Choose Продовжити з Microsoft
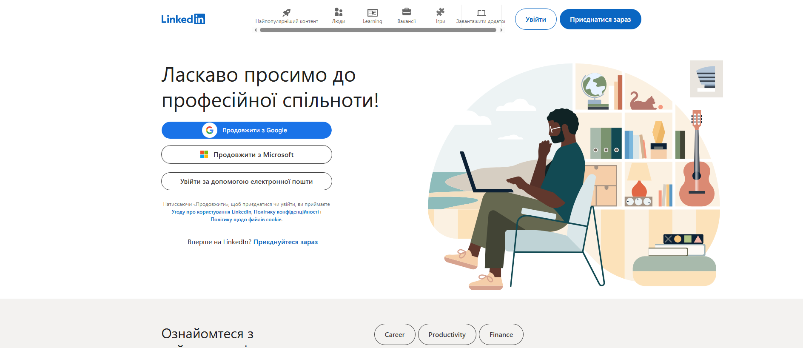The image size is (803, 348). tap(247, 154)
